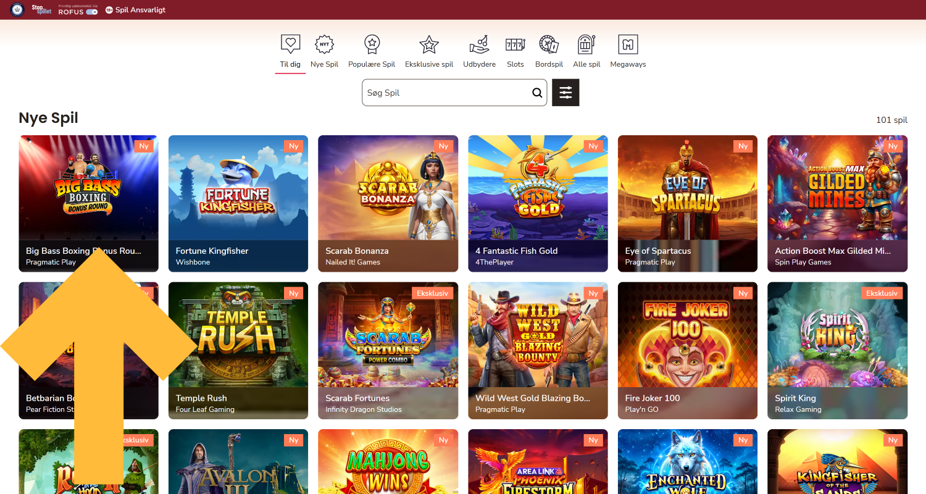The width and height of the screenshot is (926, 494).
Task: Launch the Fire Joker 100 game
Action: click(x=687, y=351)
